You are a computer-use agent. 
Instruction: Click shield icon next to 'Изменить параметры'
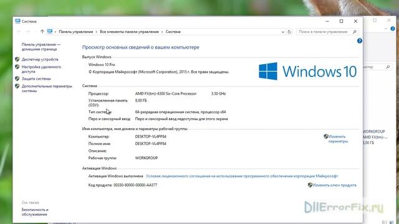coord(325,136)
